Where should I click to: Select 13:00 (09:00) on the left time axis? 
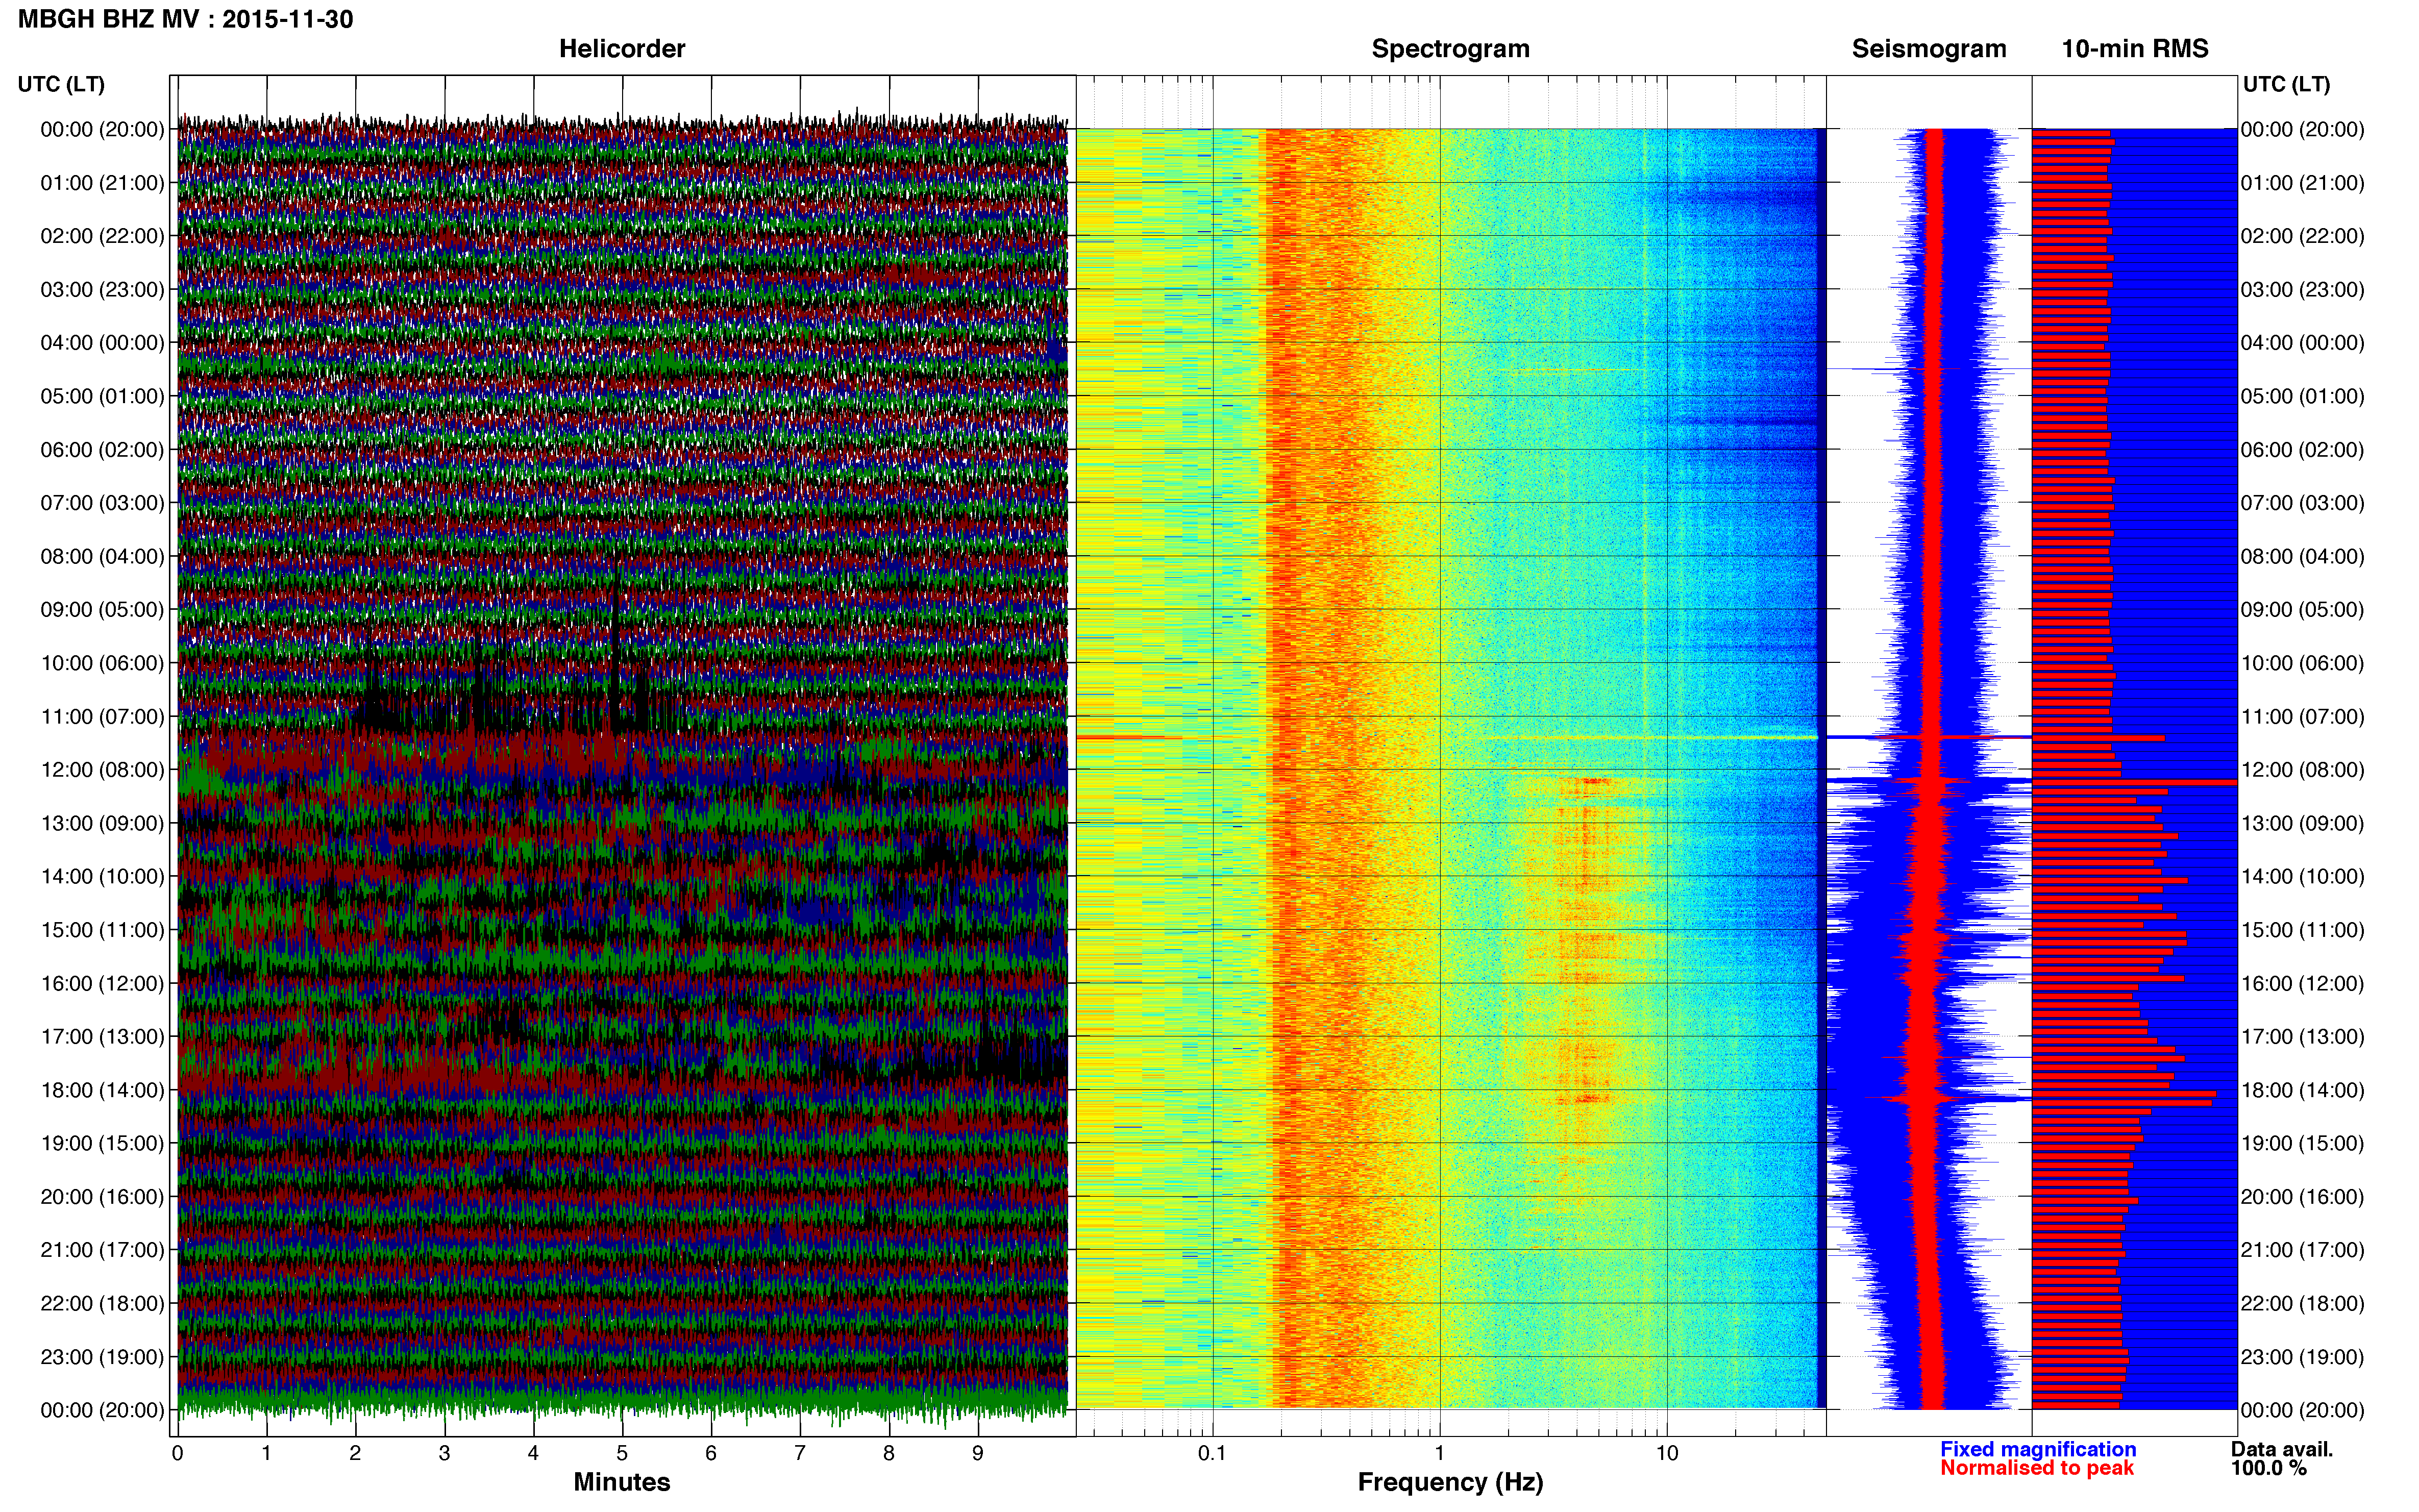pyautogui.click(x=102, y=823)
